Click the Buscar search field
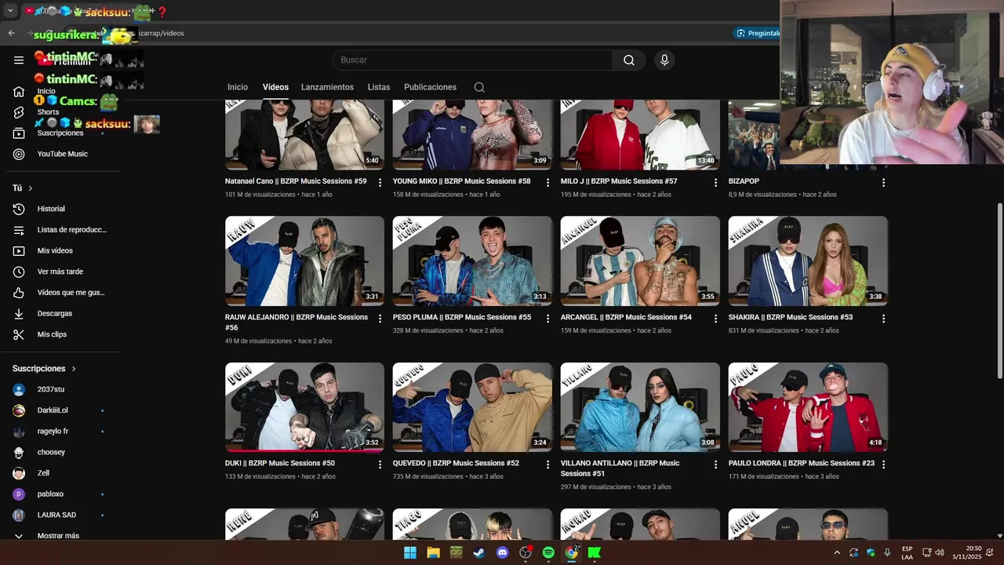This screenshot has height=565, width=1004. (472, 60)
